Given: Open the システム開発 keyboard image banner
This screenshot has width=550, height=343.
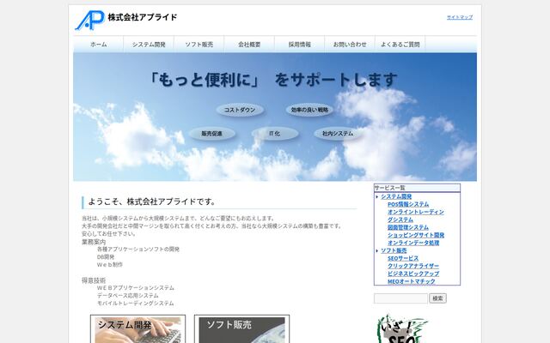Looking at the screenshot, I should point(137,329).
